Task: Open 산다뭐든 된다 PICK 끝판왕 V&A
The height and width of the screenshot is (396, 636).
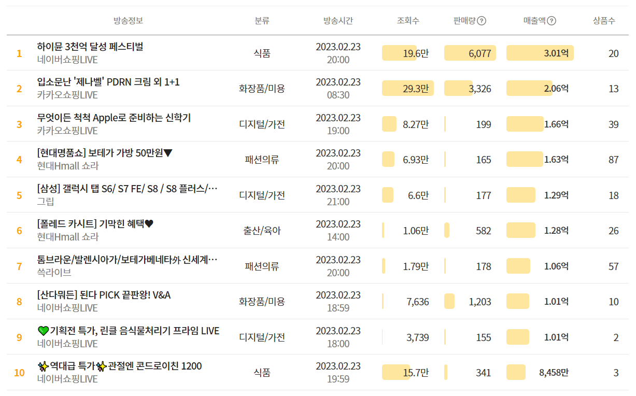Action: coord(104,295)
